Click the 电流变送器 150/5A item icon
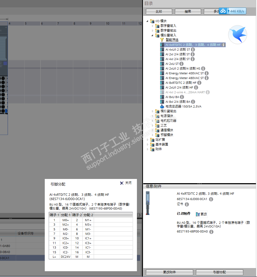This screenshot has width=257, height=277. [162, 106]
